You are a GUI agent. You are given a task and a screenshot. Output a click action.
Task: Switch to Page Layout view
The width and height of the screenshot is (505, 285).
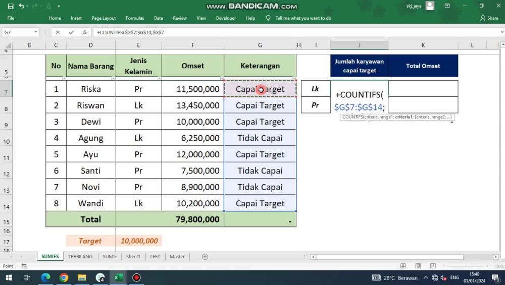[x=418, y=266]
